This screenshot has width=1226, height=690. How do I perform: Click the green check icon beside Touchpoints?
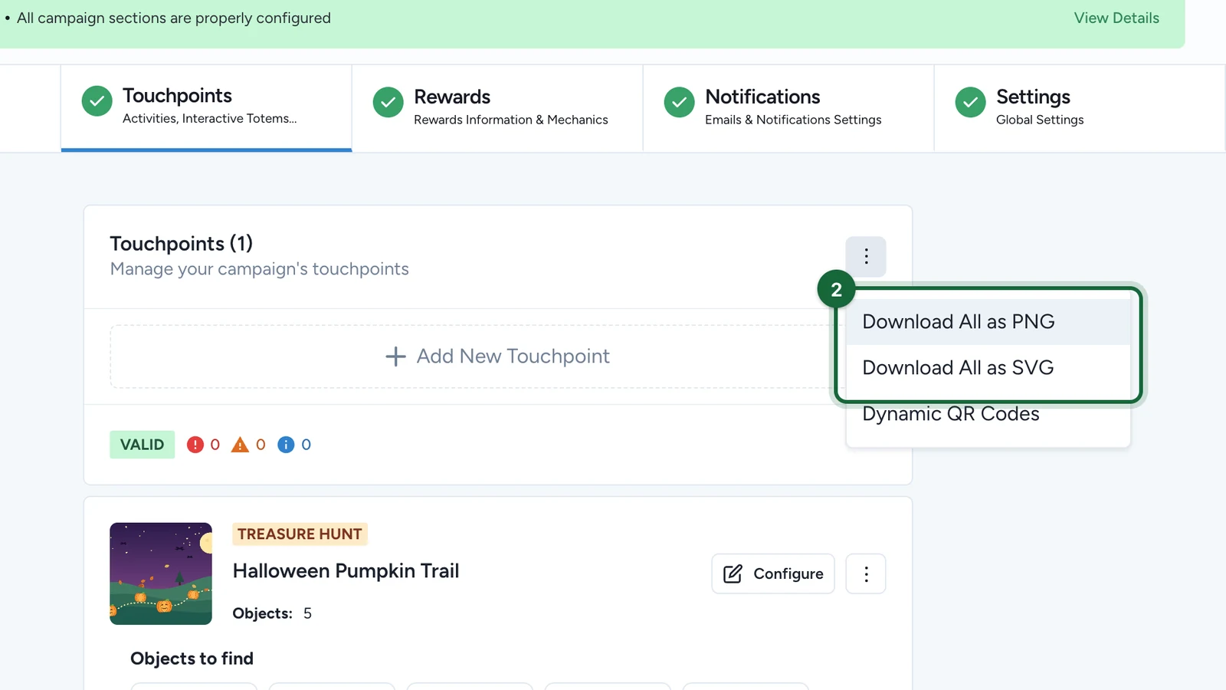coord(97,101)
